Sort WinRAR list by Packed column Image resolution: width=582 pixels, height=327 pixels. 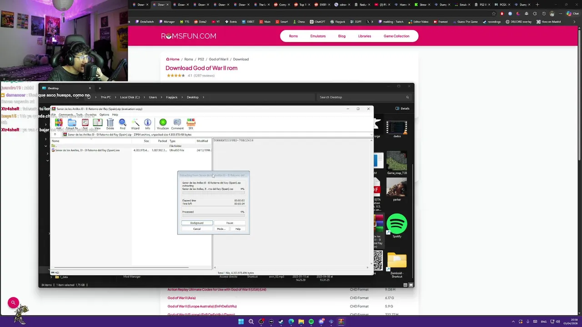(x=159, y=141)
